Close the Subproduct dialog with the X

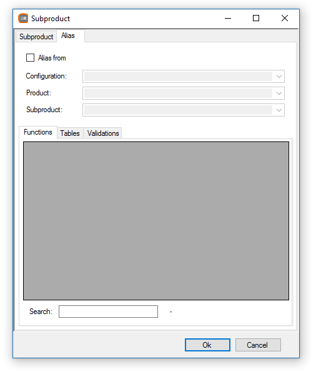(x=284, y=18)
